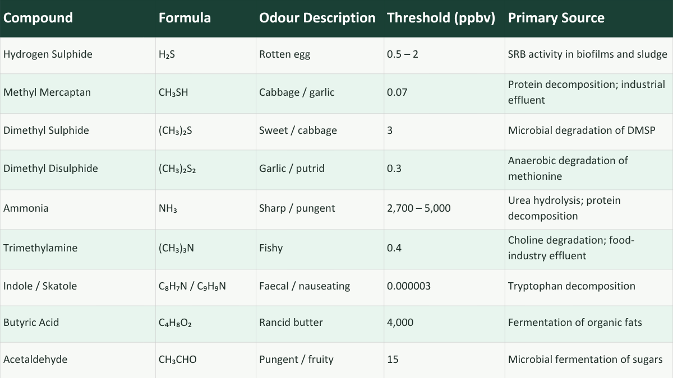Click the Threshold (ppbv) column header

coord(441,18)
